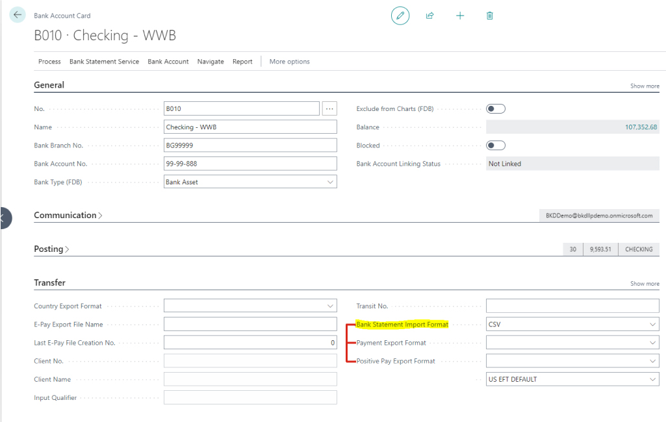Click the pencil edit icon
Screen dimensions: 666x422
[400, 16]
